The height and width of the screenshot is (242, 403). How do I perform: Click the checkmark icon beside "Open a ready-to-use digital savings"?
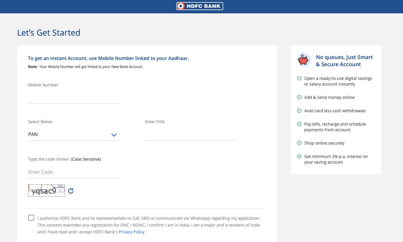[x=299, y=78]
